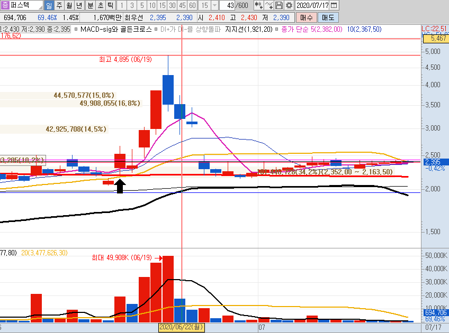Image resolution: width=449 pixels, height=333 pixels.
Task: Click the 1,670백만 trading value
Action: tap(107, 18)
